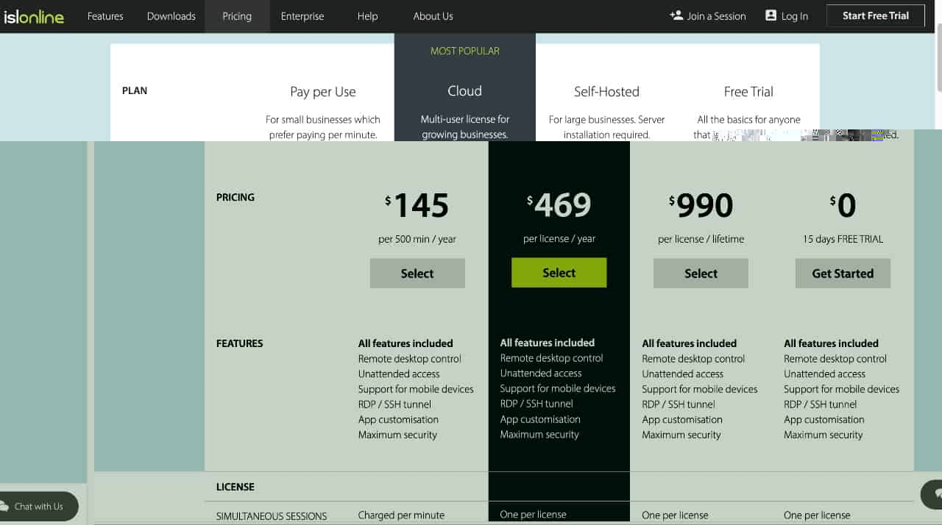
Task: Click the Start Free Trial button
Action: tap(875, 15)
